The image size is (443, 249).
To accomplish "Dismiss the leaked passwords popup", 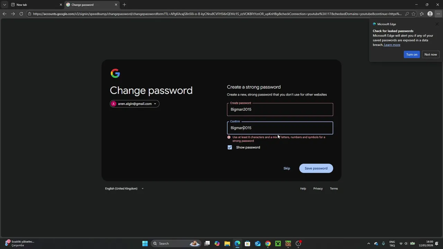I will tap(437, 24).
